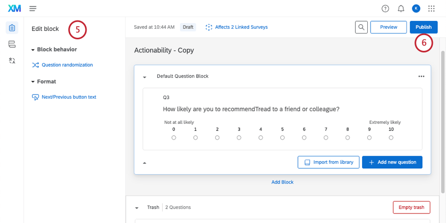Open the hamburger navigation menu
446x223 pixels.
pyautogui.click(x=33, y=8)
